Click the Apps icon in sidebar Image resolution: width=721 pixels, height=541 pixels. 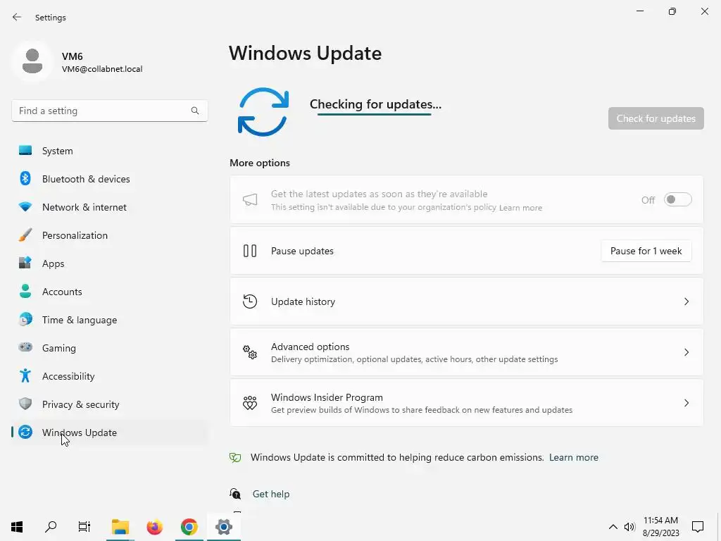click(x=25, y=263)
